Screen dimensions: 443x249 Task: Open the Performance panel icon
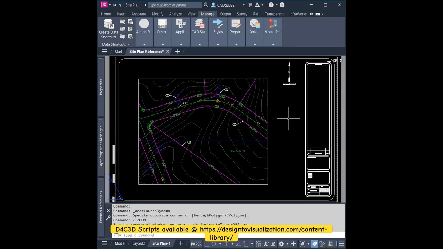point(255,24)
